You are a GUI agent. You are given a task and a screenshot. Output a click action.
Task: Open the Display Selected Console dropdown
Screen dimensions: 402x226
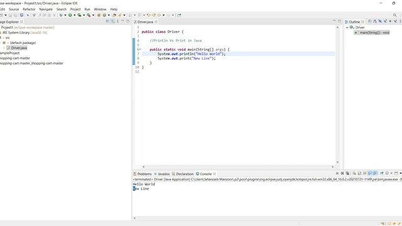point(391,173)
